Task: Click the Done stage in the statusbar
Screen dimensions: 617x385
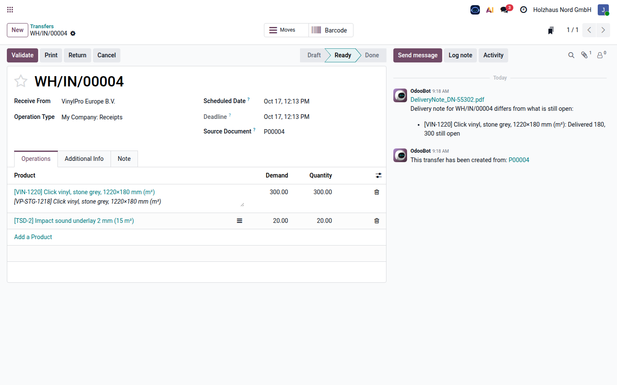Action: [372, 55]
